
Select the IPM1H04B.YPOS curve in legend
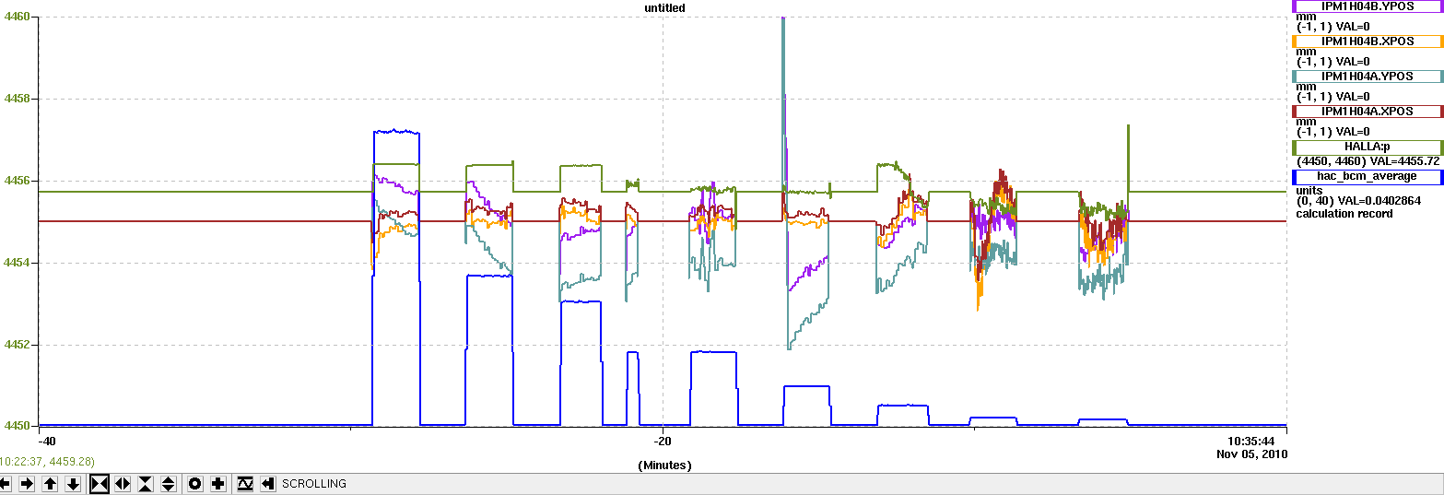[x=1368, y=6]
